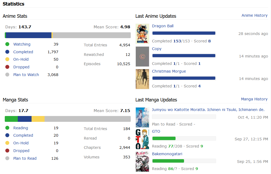This screenshot has height=174, width=271.
Task: Open the Christmas Morgue title link
Action: click(169, 71)
